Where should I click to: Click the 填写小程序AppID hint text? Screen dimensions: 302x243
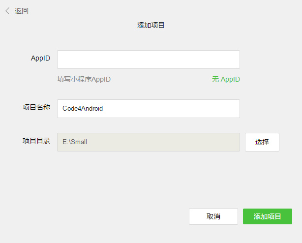pos(84,79)
